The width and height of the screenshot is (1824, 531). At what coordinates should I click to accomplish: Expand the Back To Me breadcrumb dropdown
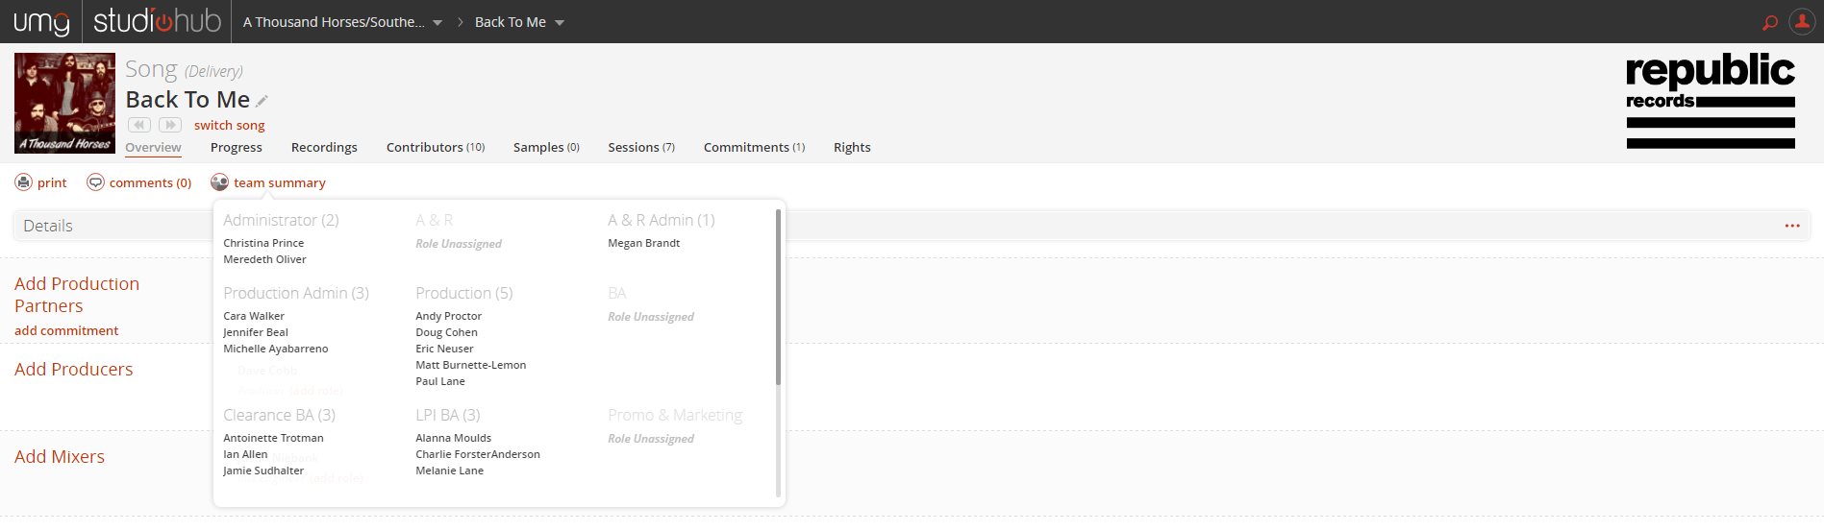point(560,23)
